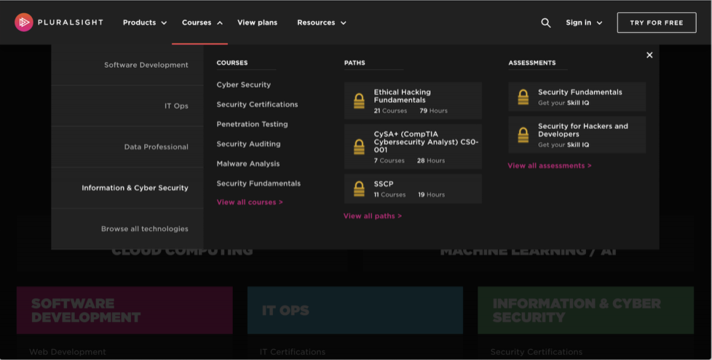Click the CySA+ path lock icon

pyautogui.click(x=359, y=146)
